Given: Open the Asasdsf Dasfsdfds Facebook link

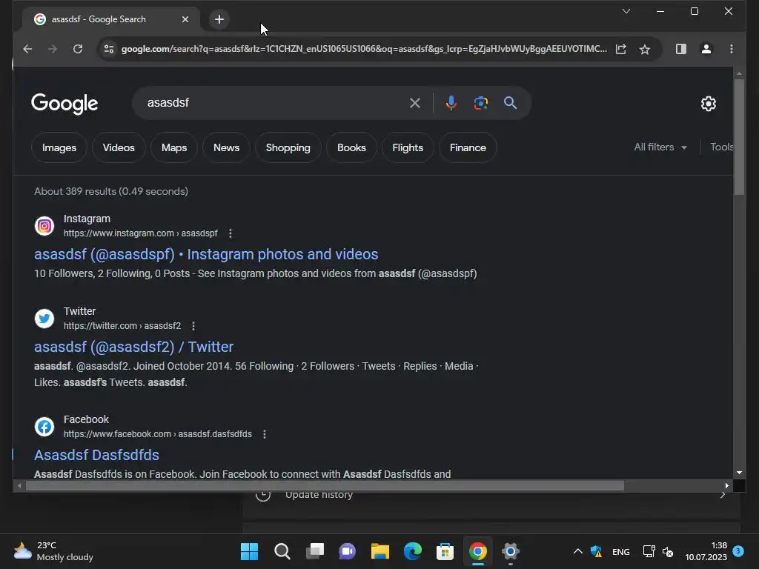Looking at the screenshot, I should coord(96,455).
